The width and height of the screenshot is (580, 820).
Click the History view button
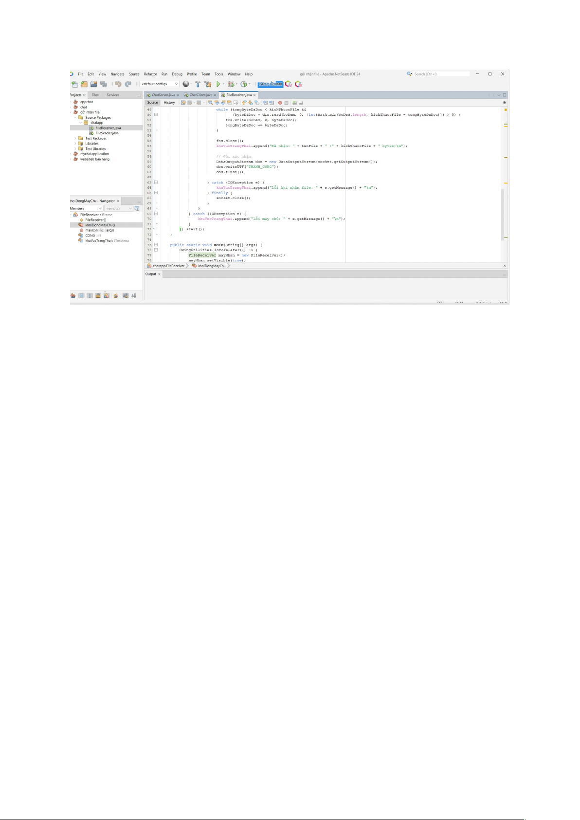pos(169,103)
